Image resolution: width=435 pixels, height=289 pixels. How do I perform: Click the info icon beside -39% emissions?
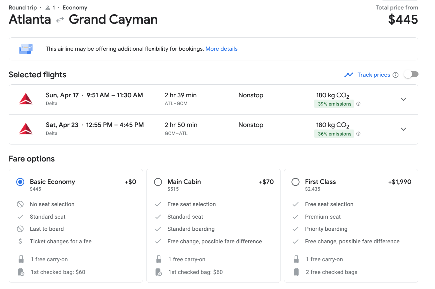[358, 104]
